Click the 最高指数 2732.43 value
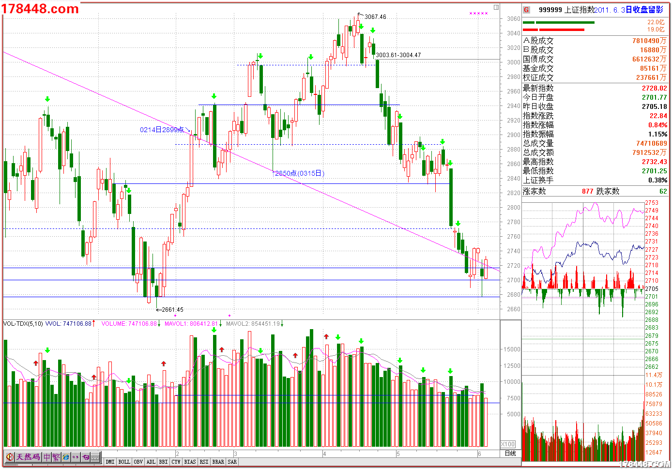 (x=655, y=162)
